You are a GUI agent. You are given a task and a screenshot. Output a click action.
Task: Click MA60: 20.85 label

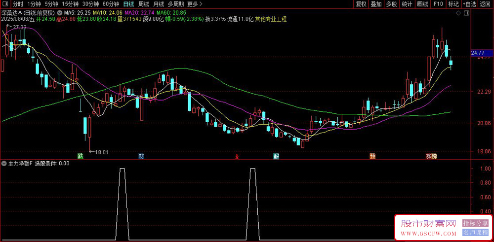tap(171, 13)
